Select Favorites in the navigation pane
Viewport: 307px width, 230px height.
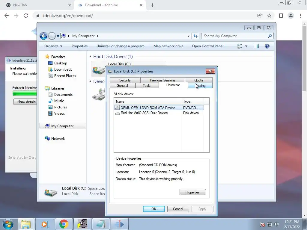pos(58,57)
